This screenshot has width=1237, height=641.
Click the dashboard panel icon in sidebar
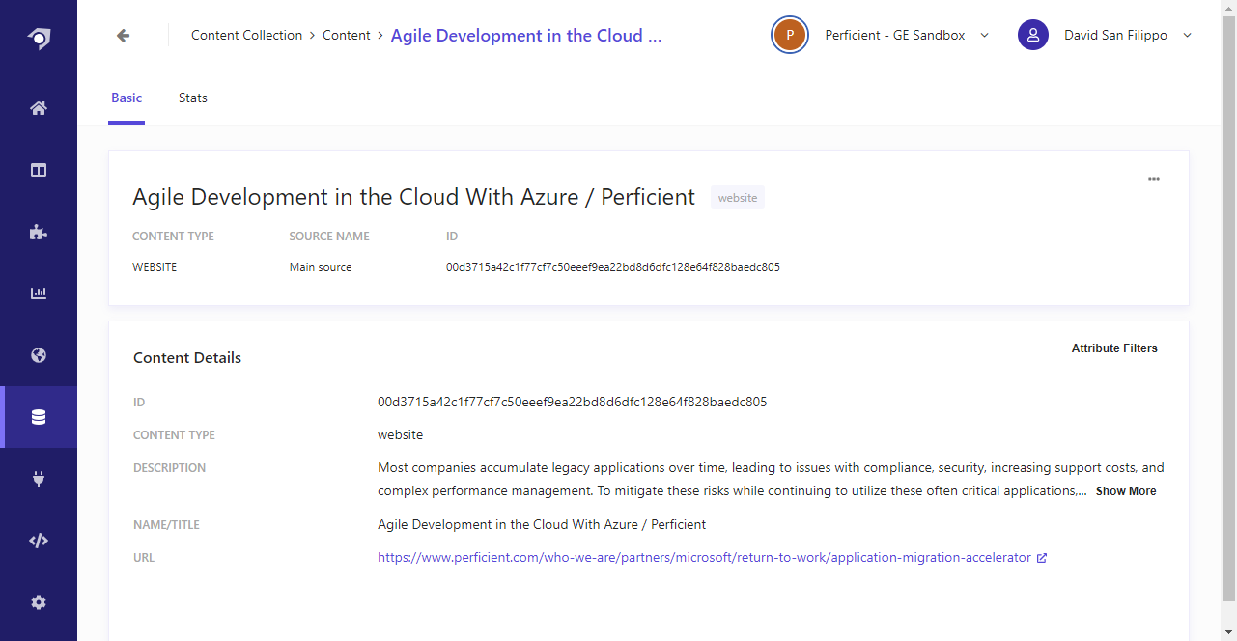[38, 169]
